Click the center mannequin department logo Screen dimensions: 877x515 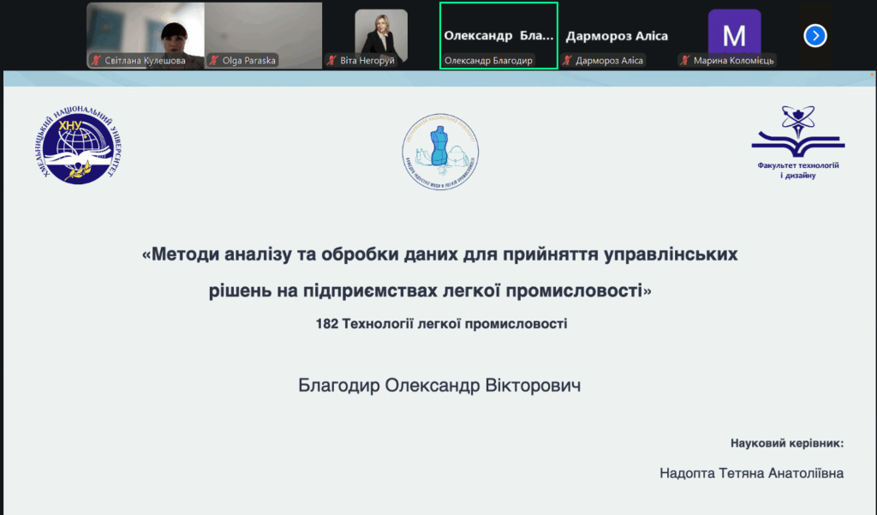[440, 152]
